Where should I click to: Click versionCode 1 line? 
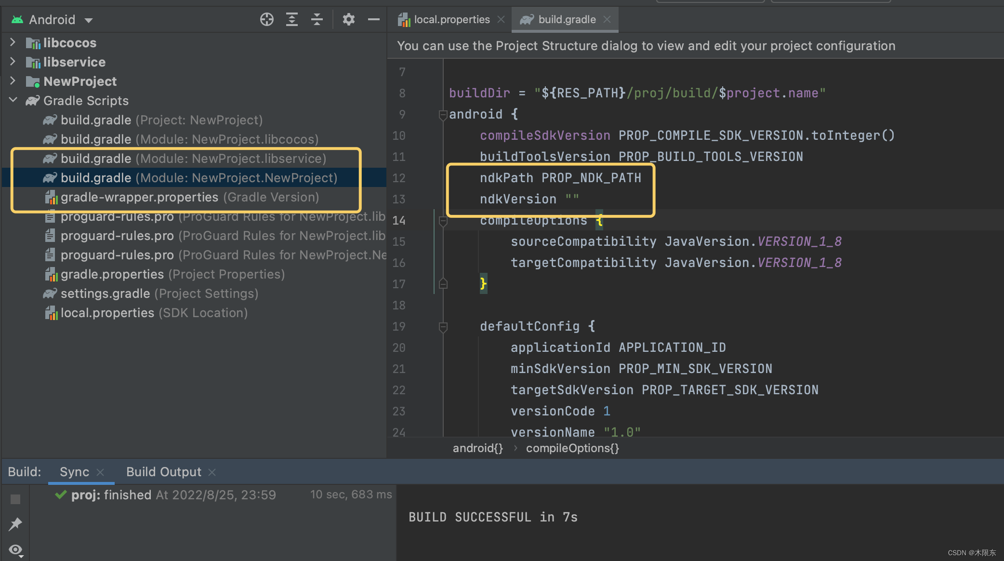(x=560, y=411)
